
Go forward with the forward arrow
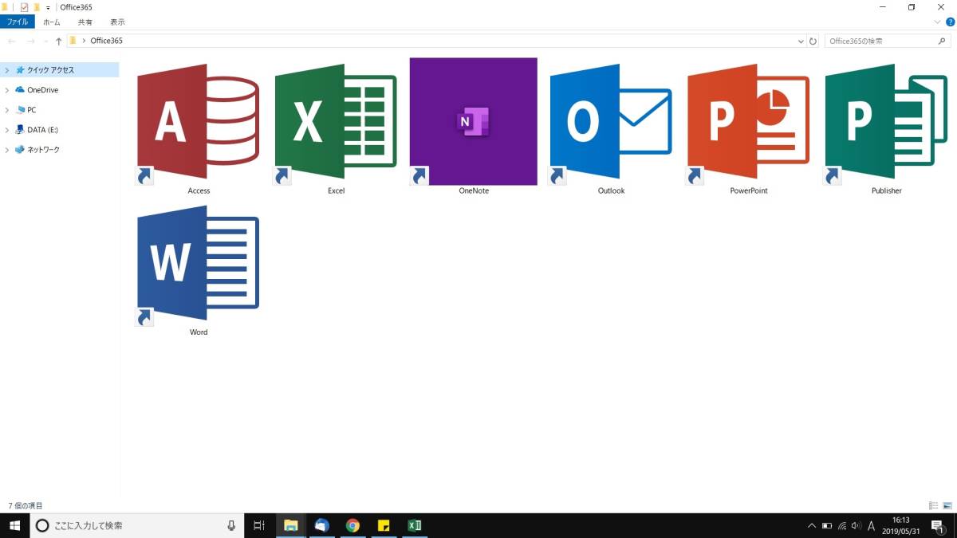pos(30,41)
